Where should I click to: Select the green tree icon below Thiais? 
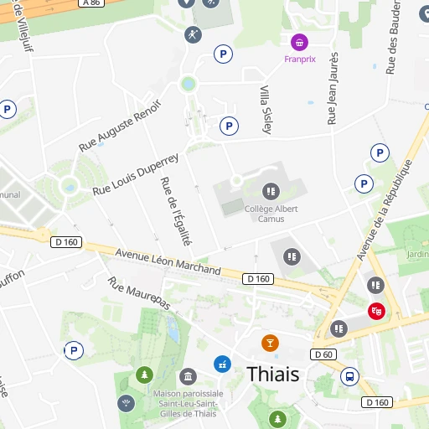click(277, 419)
